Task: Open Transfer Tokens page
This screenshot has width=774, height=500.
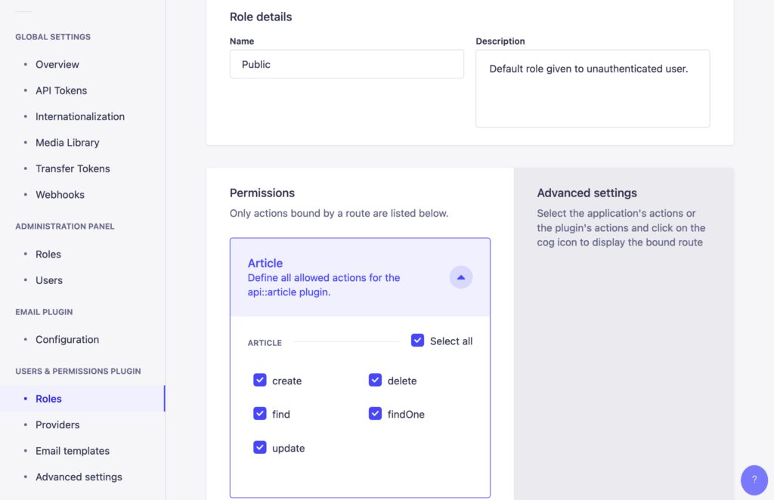Action: point(73,168)
